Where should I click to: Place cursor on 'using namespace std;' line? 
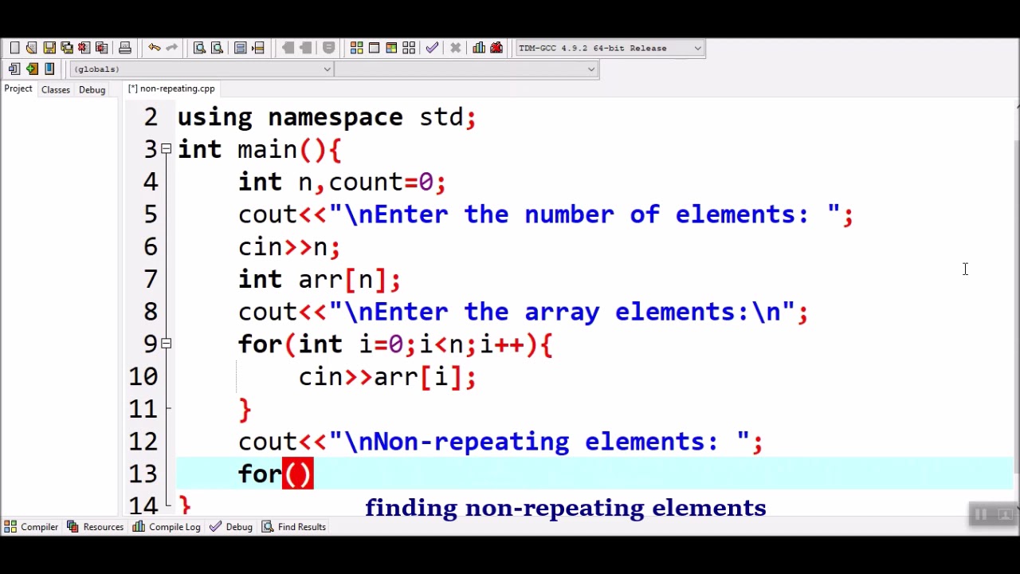[327, 117]
